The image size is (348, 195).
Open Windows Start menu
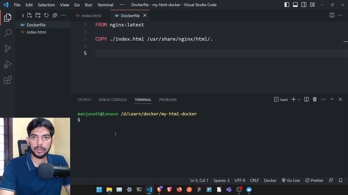[x=99, y=190]
